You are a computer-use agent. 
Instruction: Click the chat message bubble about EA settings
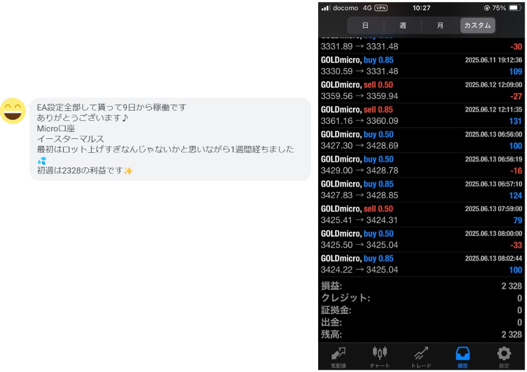[170, 139]
